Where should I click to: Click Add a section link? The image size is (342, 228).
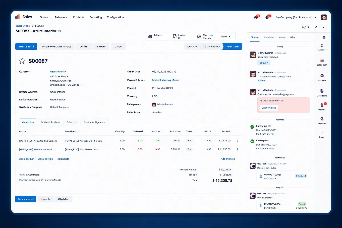(46, 159)
